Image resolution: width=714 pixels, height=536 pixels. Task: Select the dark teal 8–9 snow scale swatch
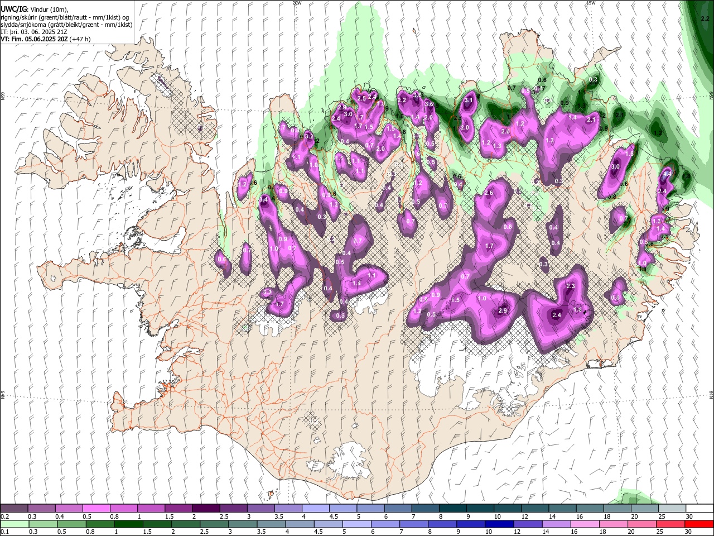(453, 509)
